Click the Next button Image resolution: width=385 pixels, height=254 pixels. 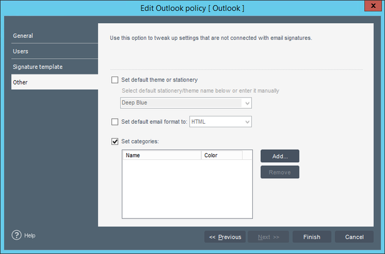pos(268,237)
